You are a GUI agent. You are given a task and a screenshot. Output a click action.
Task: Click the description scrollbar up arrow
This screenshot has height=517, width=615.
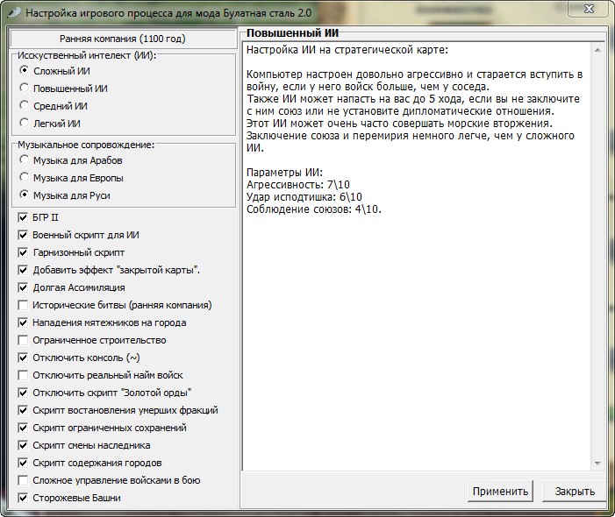(597, 50)
